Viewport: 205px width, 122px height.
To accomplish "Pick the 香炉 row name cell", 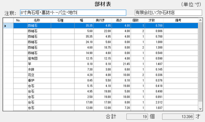I will (x=39, y=81).
